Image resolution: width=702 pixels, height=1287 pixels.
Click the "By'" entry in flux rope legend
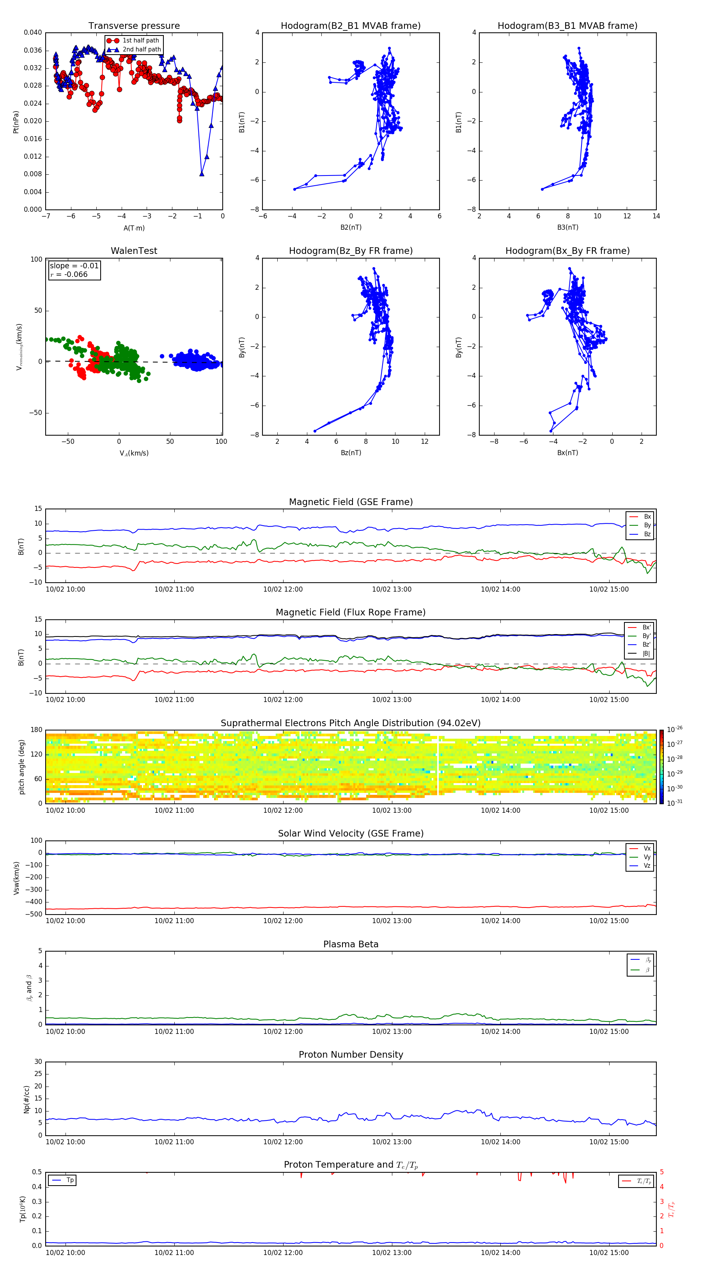click(640, 636)
